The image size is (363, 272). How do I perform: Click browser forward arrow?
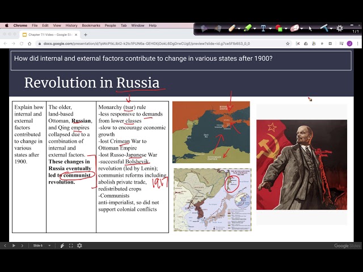pyautogui.click(x=14, y=44)
